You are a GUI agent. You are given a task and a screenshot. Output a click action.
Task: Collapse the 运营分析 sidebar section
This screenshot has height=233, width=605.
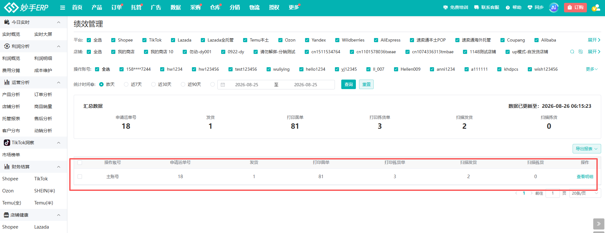coord(58,82)
